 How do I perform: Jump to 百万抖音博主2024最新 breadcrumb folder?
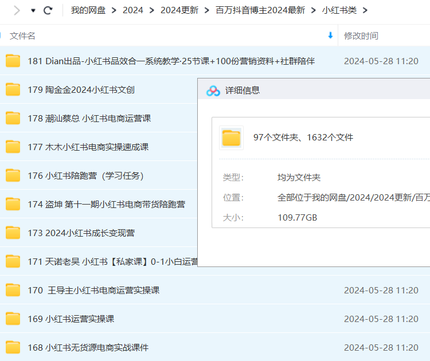[x=260, y=10]
